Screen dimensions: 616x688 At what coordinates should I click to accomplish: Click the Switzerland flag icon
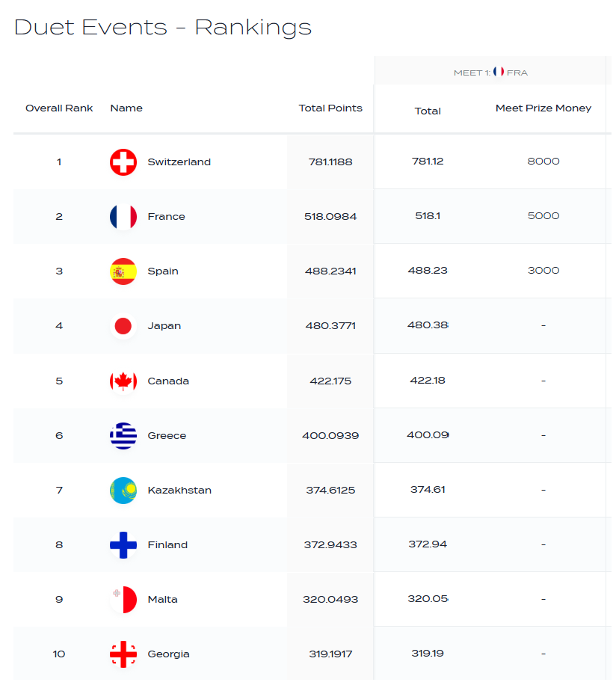(123, 162)
